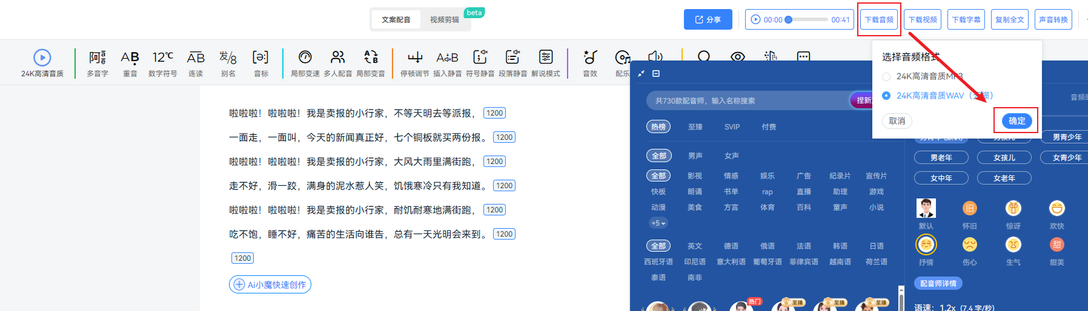Select the SVIP voice category tab
Image resolution: width=1088 pixels, height=311 pixels.
click(x=732, y=127)
